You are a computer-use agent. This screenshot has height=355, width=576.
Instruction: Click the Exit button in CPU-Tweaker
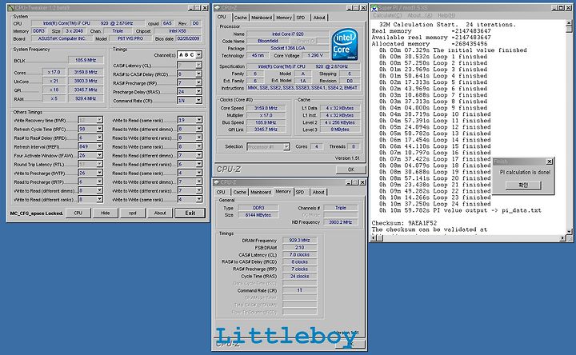click(x=190, y=213)
